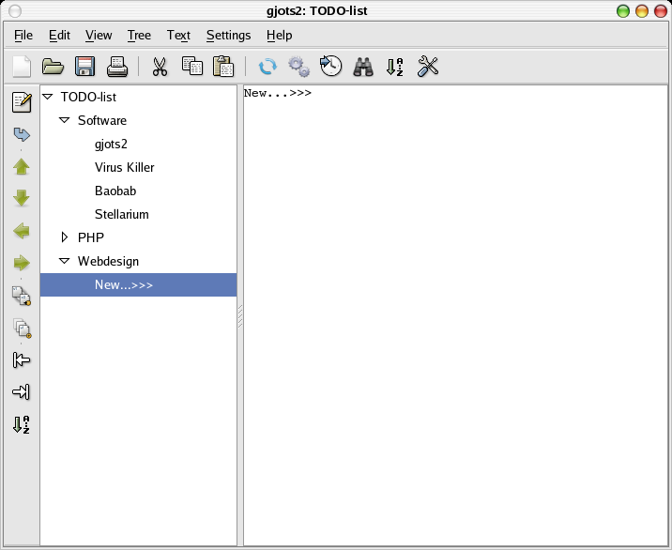Click the orange window button in the title bar

642,11
